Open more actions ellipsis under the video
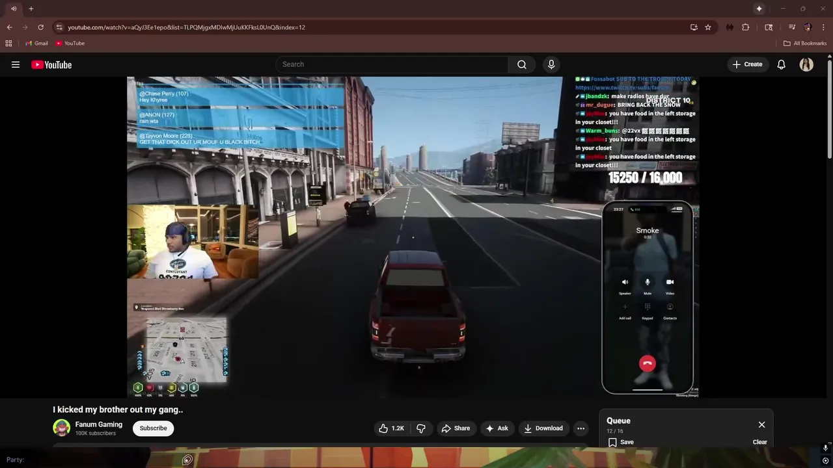 [x=580, y=428]
